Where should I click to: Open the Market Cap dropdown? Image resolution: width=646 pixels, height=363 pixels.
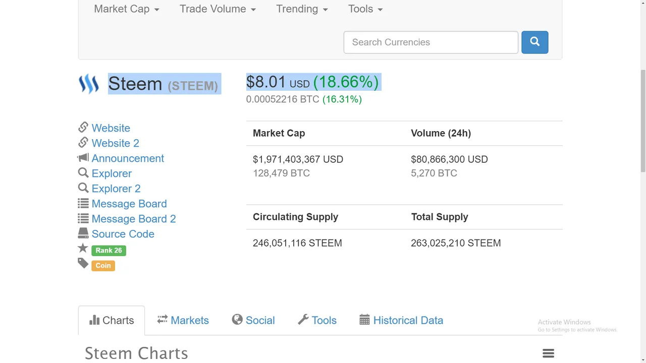[127, 9]
